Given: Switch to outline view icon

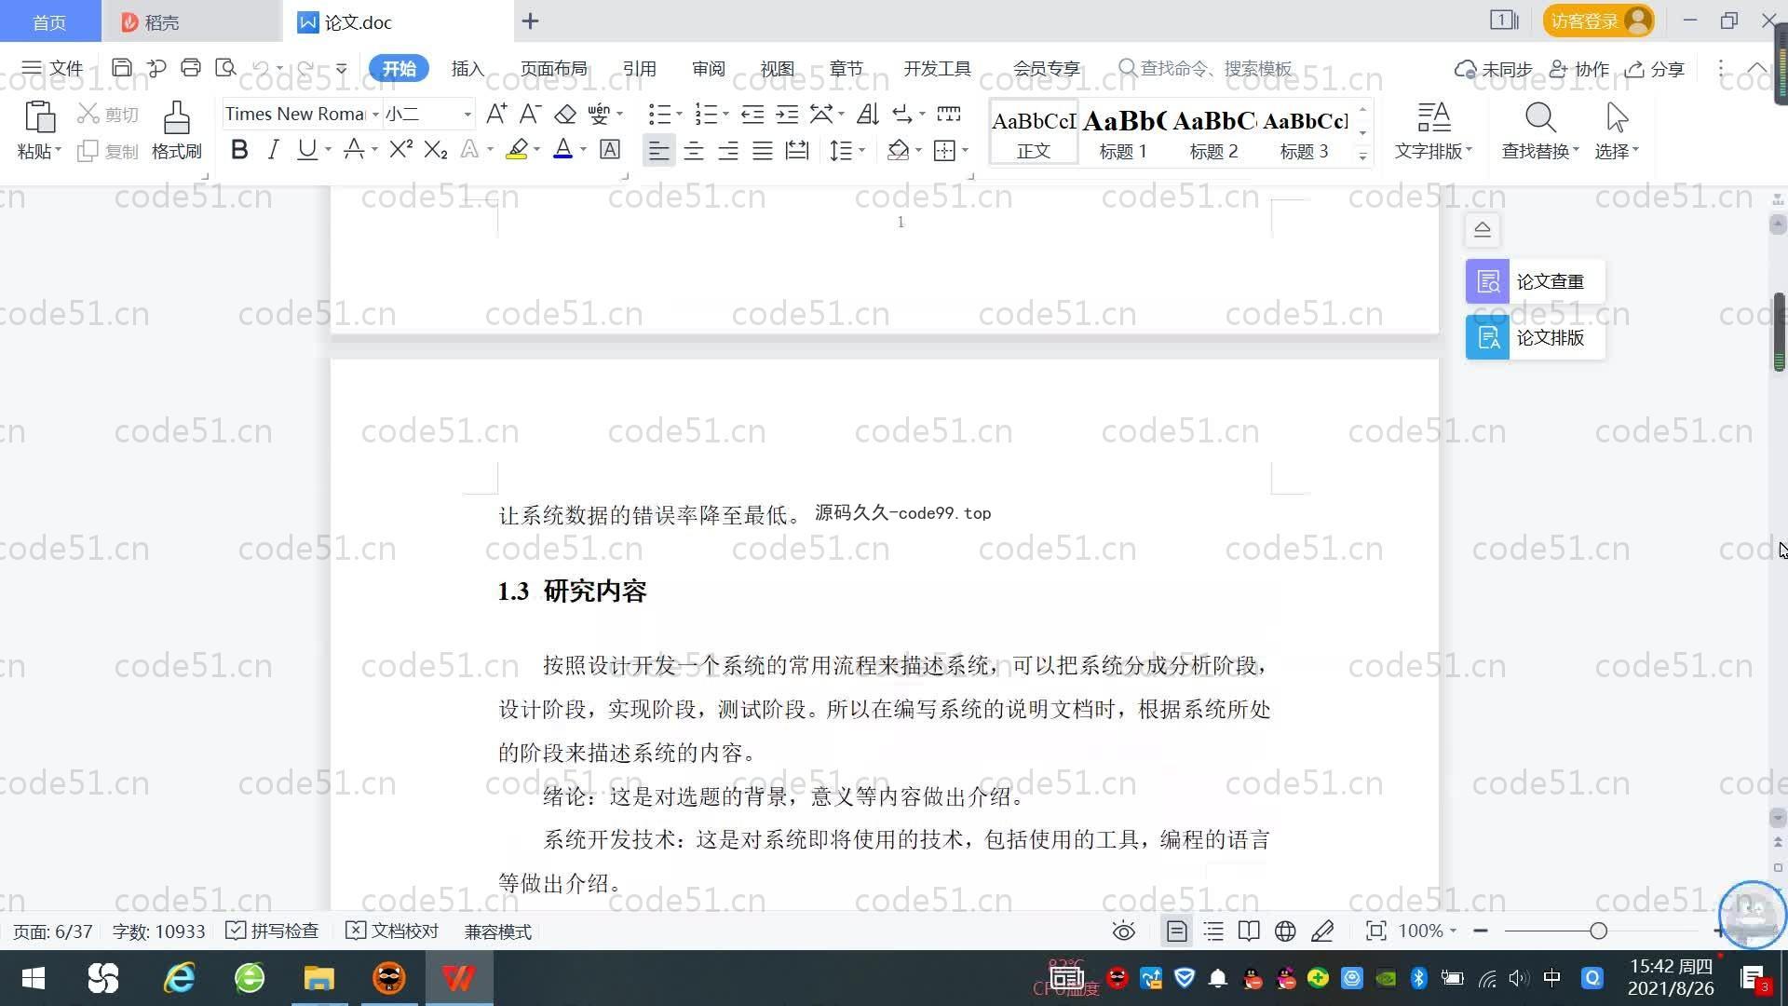Looking at the screenshot, I should [1213, 931].
